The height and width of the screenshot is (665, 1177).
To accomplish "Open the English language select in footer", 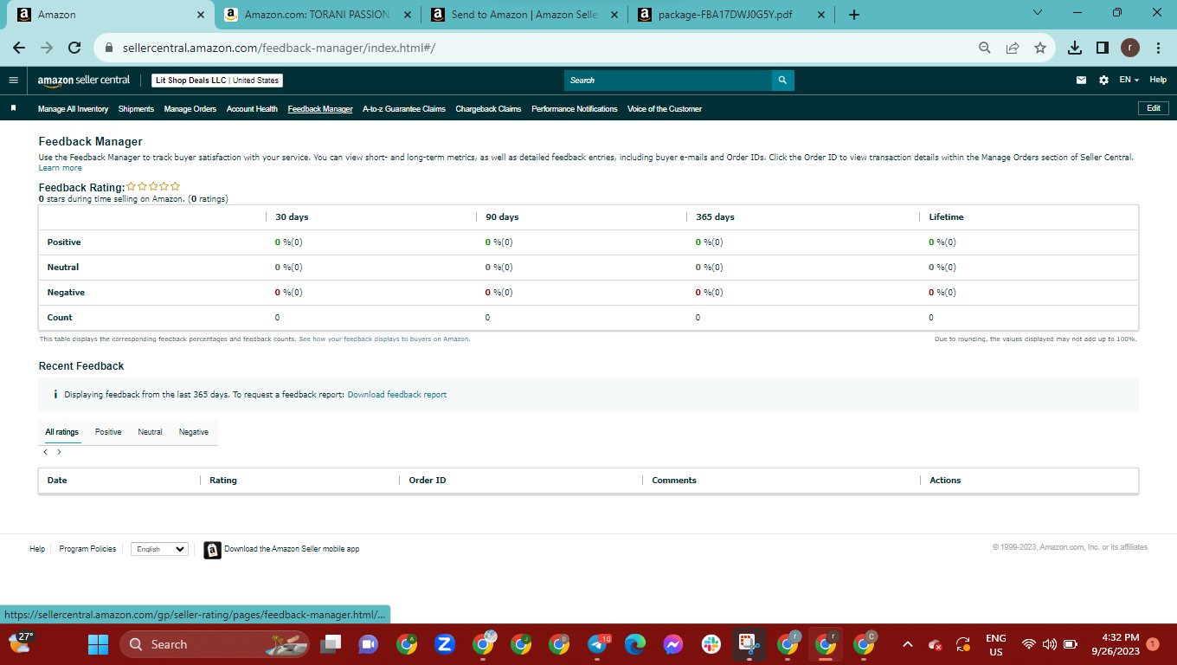I will pos(159,549).
